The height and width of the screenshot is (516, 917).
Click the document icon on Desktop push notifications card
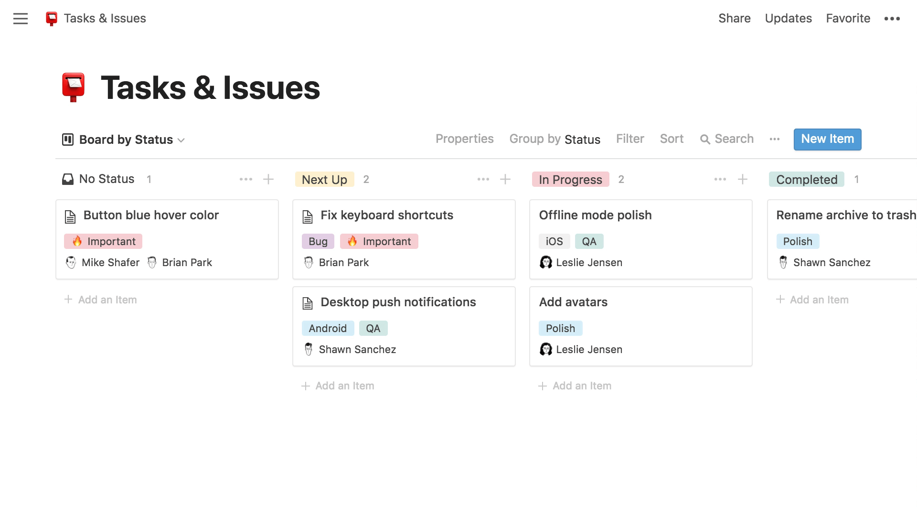(309, 302)
